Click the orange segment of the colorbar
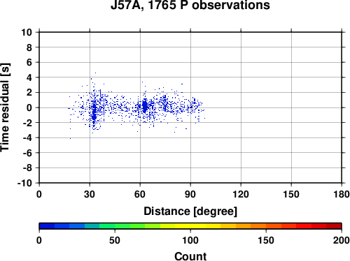Image resolution: width=350 pixels, height=261 pixels. [x=258, y=226]
